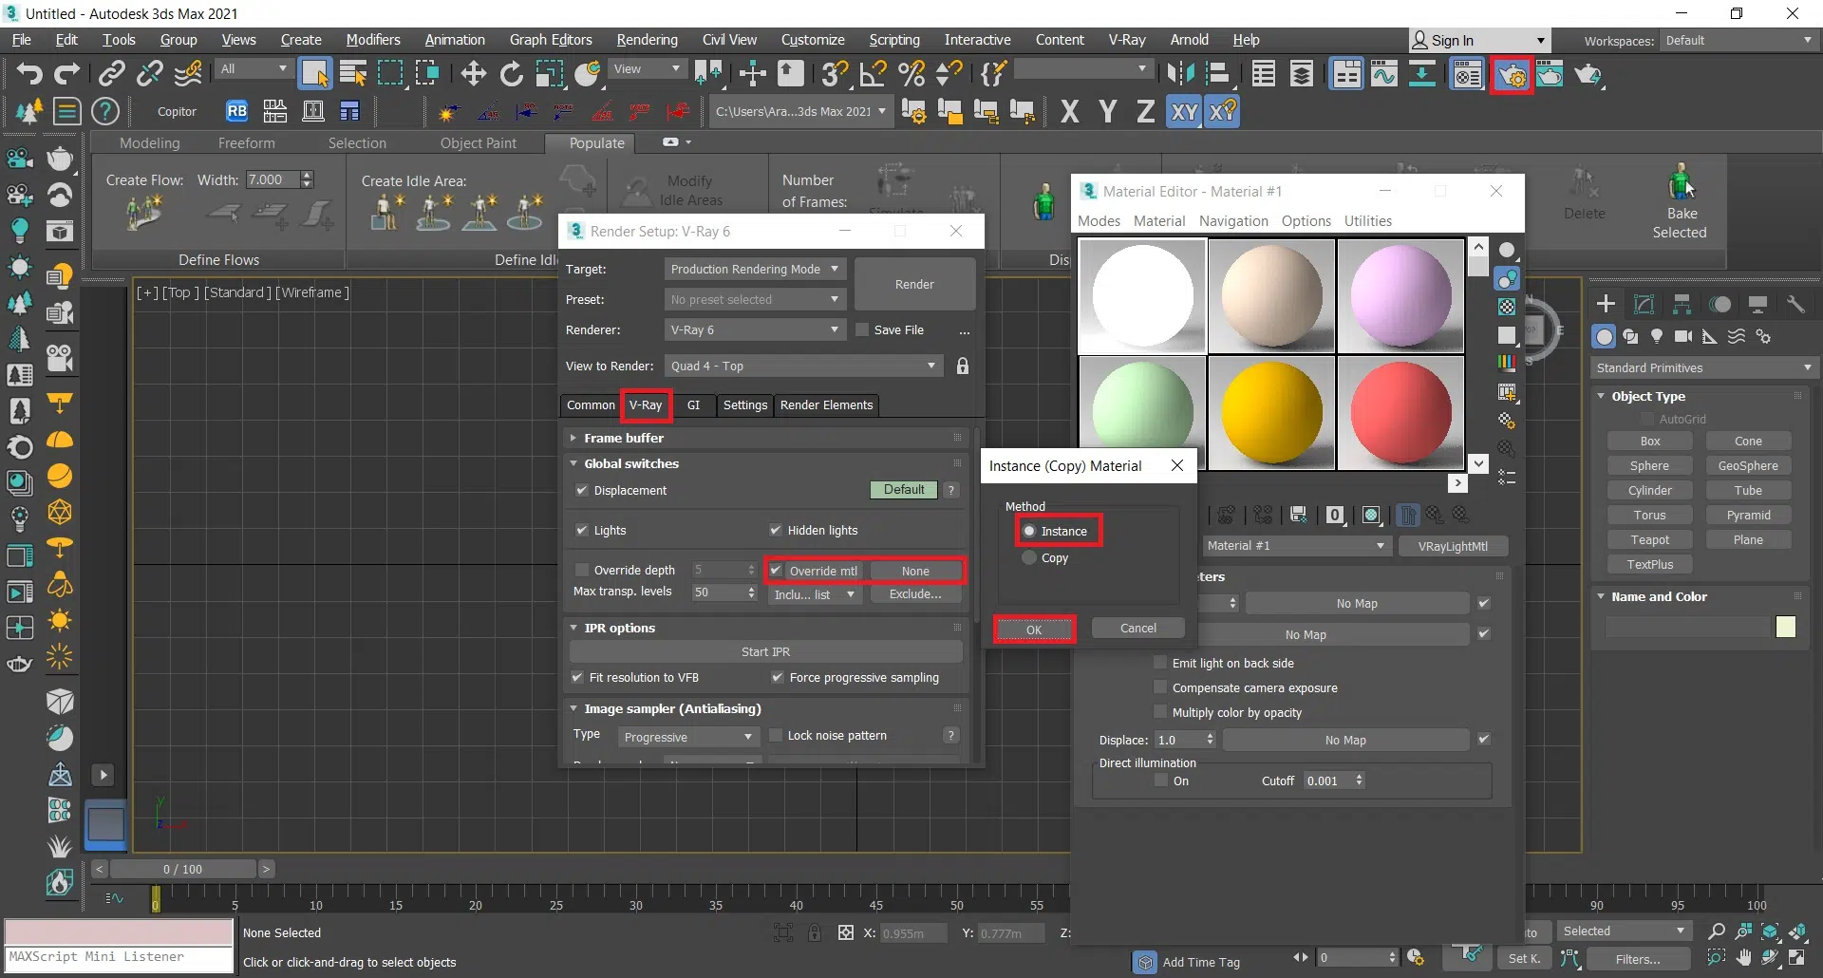Lock the View to Render setting

tap(963, 367)
